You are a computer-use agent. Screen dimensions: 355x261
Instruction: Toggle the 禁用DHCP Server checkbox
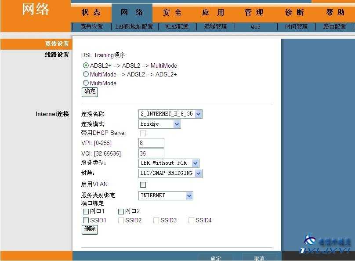[x=143, y=133]
